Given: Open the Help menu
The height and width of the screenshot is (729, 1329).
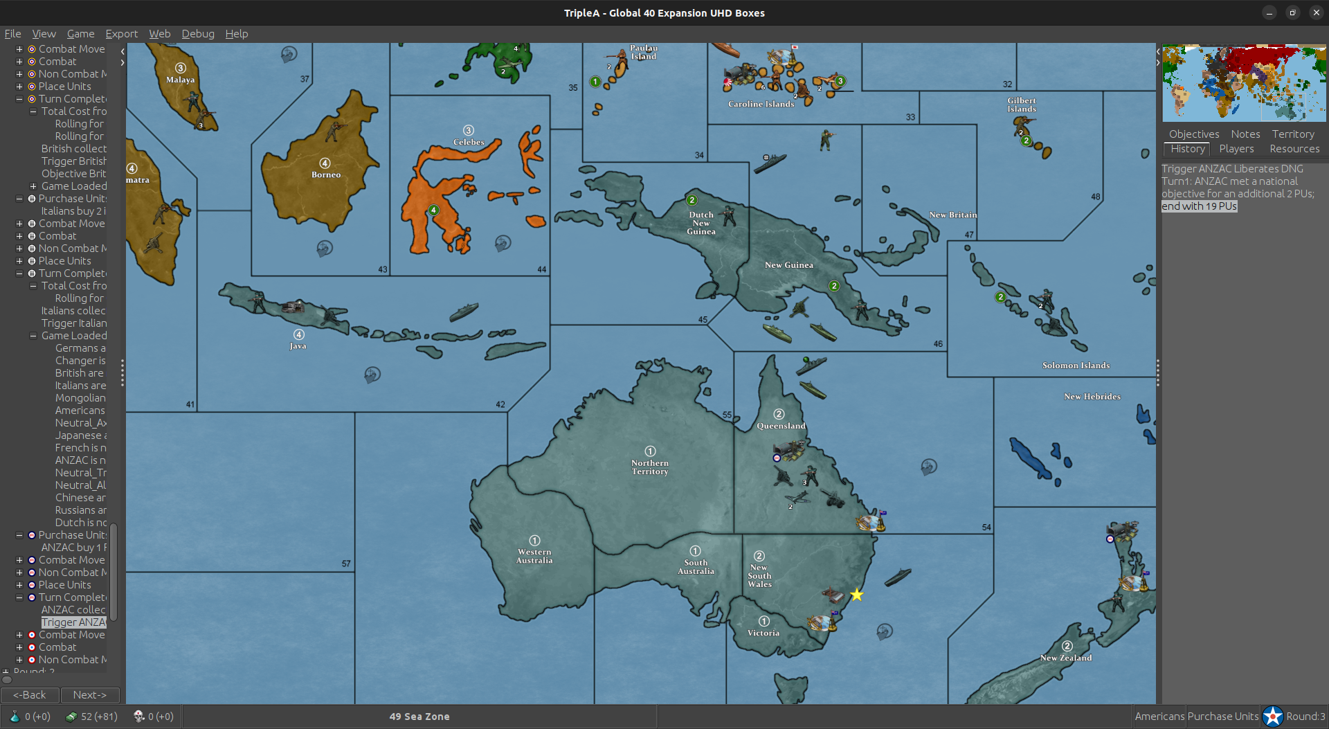Looking at the screenshot, I should click(x=236, y=33).
